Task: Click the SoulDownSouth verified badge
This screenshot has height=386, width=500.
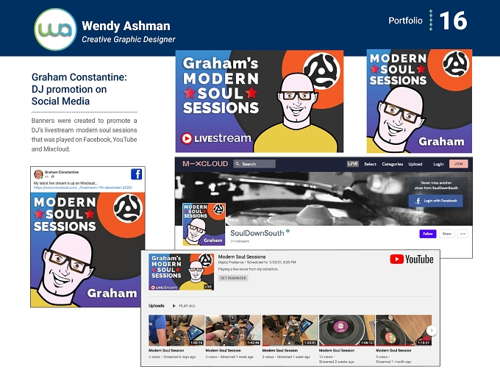Action: [287, 232]
